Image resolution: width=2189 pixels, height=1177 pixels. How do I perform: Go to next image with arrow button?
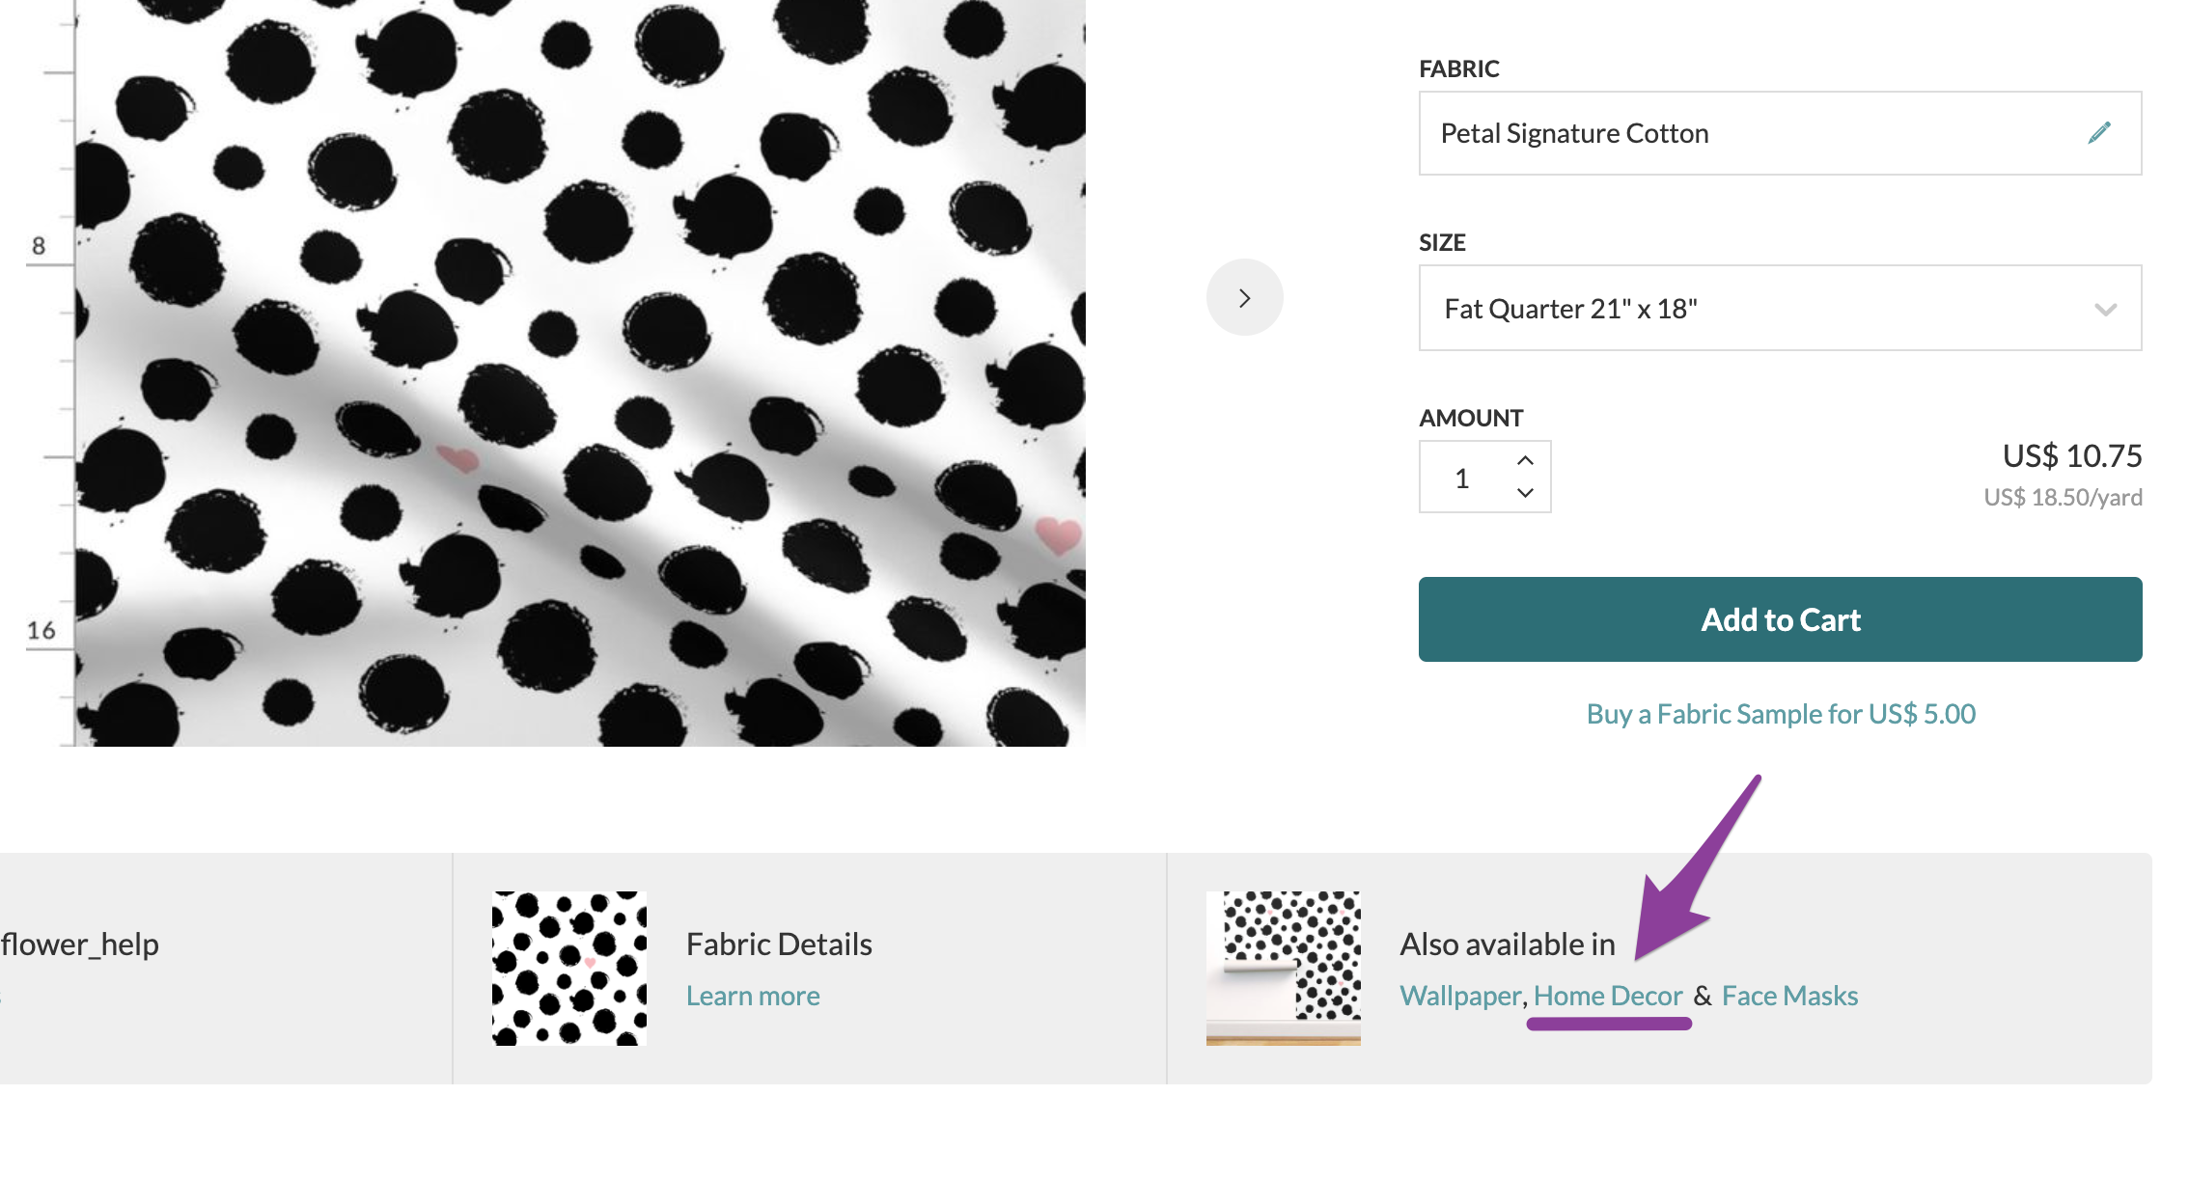pos(1245,297)
